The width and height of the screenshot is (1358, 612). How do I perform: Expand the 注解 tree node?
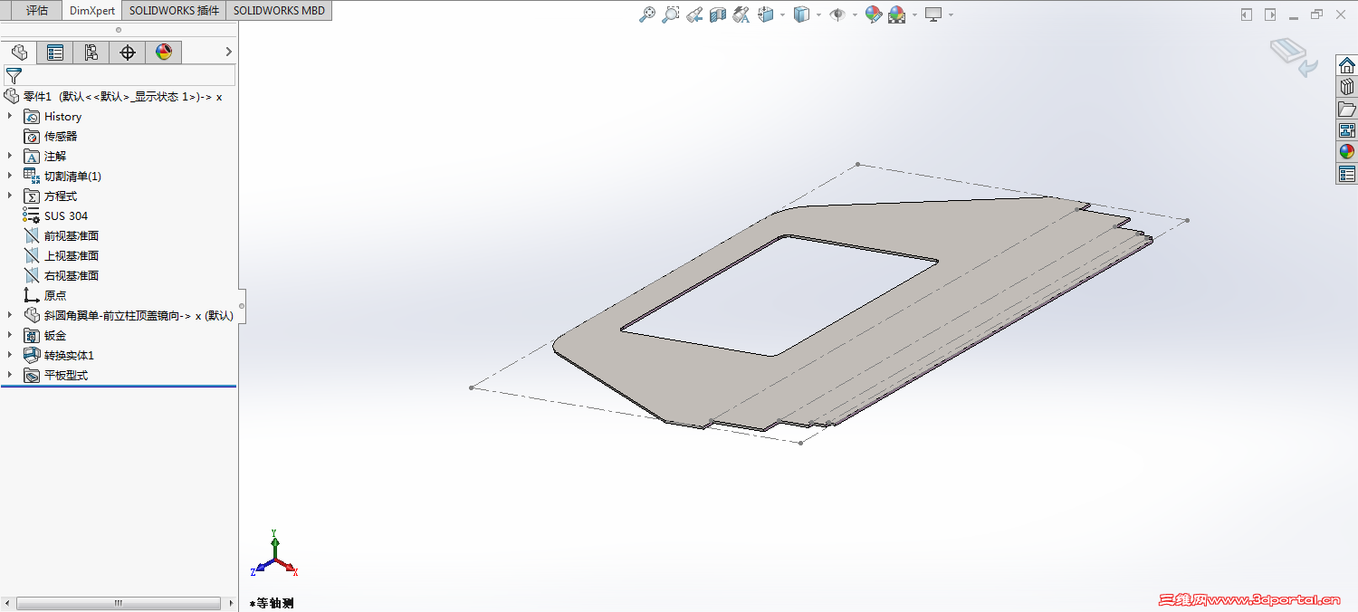pos(11,156)
